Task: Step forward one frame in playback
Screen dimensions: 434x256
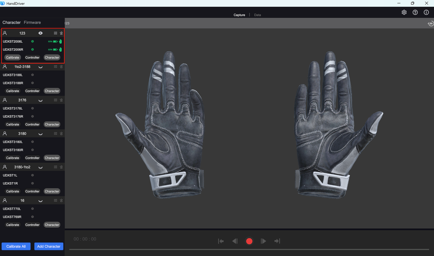Action: click(x=263, y=241)
